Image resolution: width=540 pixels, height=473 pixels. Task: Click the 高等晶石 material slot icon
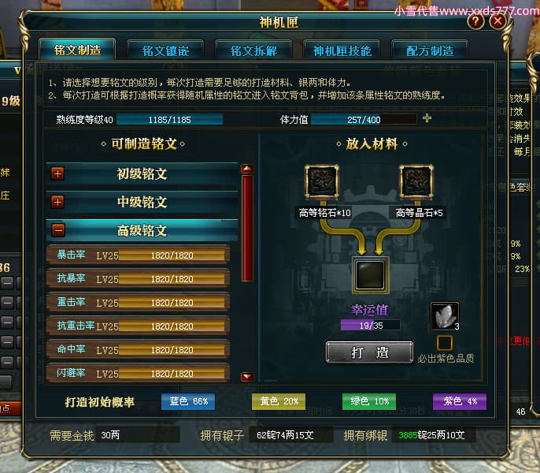tap(416, 182)
